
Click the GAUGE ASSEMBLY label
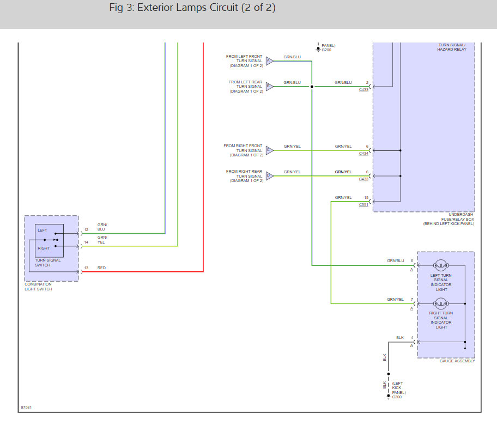[x=457, y=361]
